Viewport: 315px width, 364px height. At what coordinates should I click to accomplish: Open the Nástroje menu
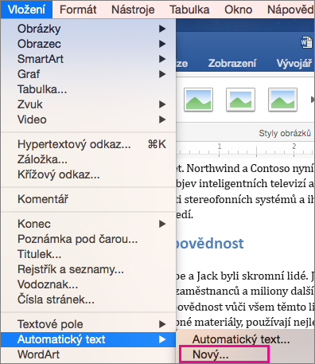[133, 10]
